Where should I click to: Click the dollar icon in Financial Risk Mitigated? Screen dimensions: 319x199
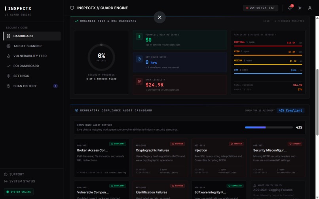click(x=139, y=36)
